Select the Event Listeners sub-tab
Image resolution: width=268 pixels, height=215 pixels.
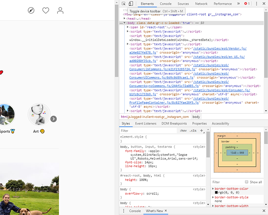click(146, 123)
